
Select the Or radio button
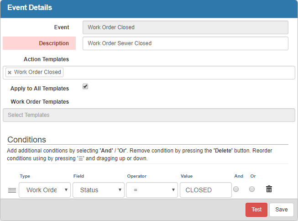pos(252,189)
